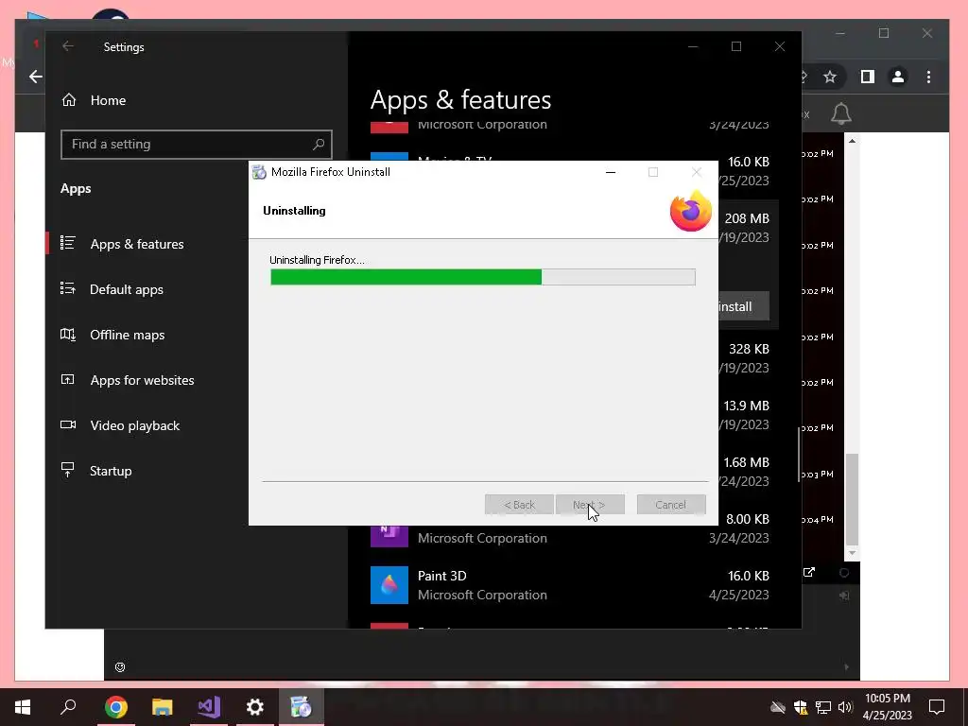Click the Windows Security tray icon
This screenshot has height=726, width=968.
801,707
